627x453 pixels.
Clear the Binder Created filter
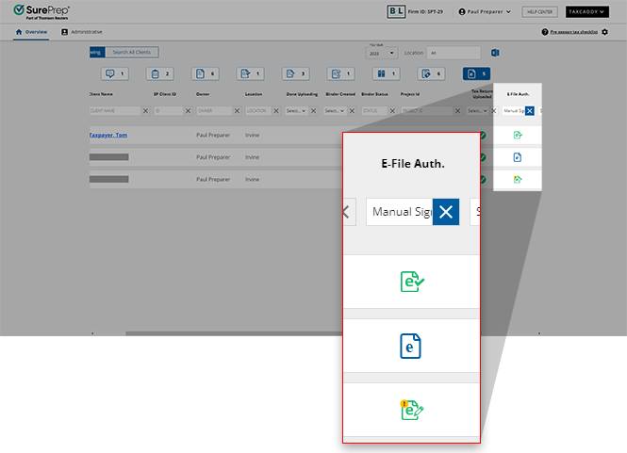point(352,111)
